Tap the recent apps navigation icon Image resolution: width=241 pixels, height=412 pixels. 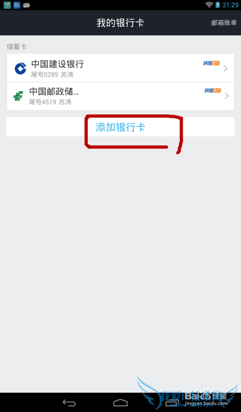coord(172,402)
